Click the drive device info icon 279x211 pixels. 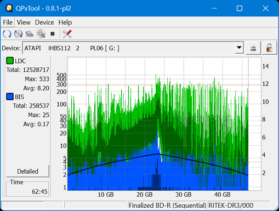tap(30, 34)
